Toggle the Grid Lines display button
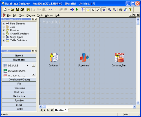The width and height of the screenshot is (141, 117). coord(88,10)
